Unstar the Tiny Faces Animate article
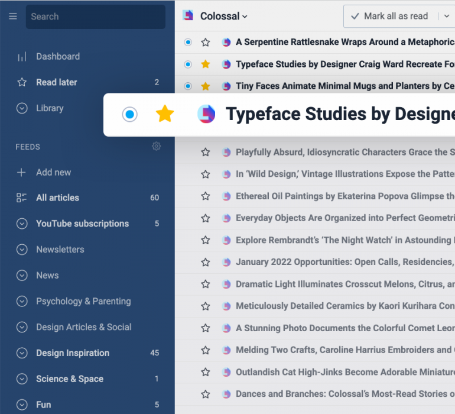Screen dimensions: 455x414 206,86
